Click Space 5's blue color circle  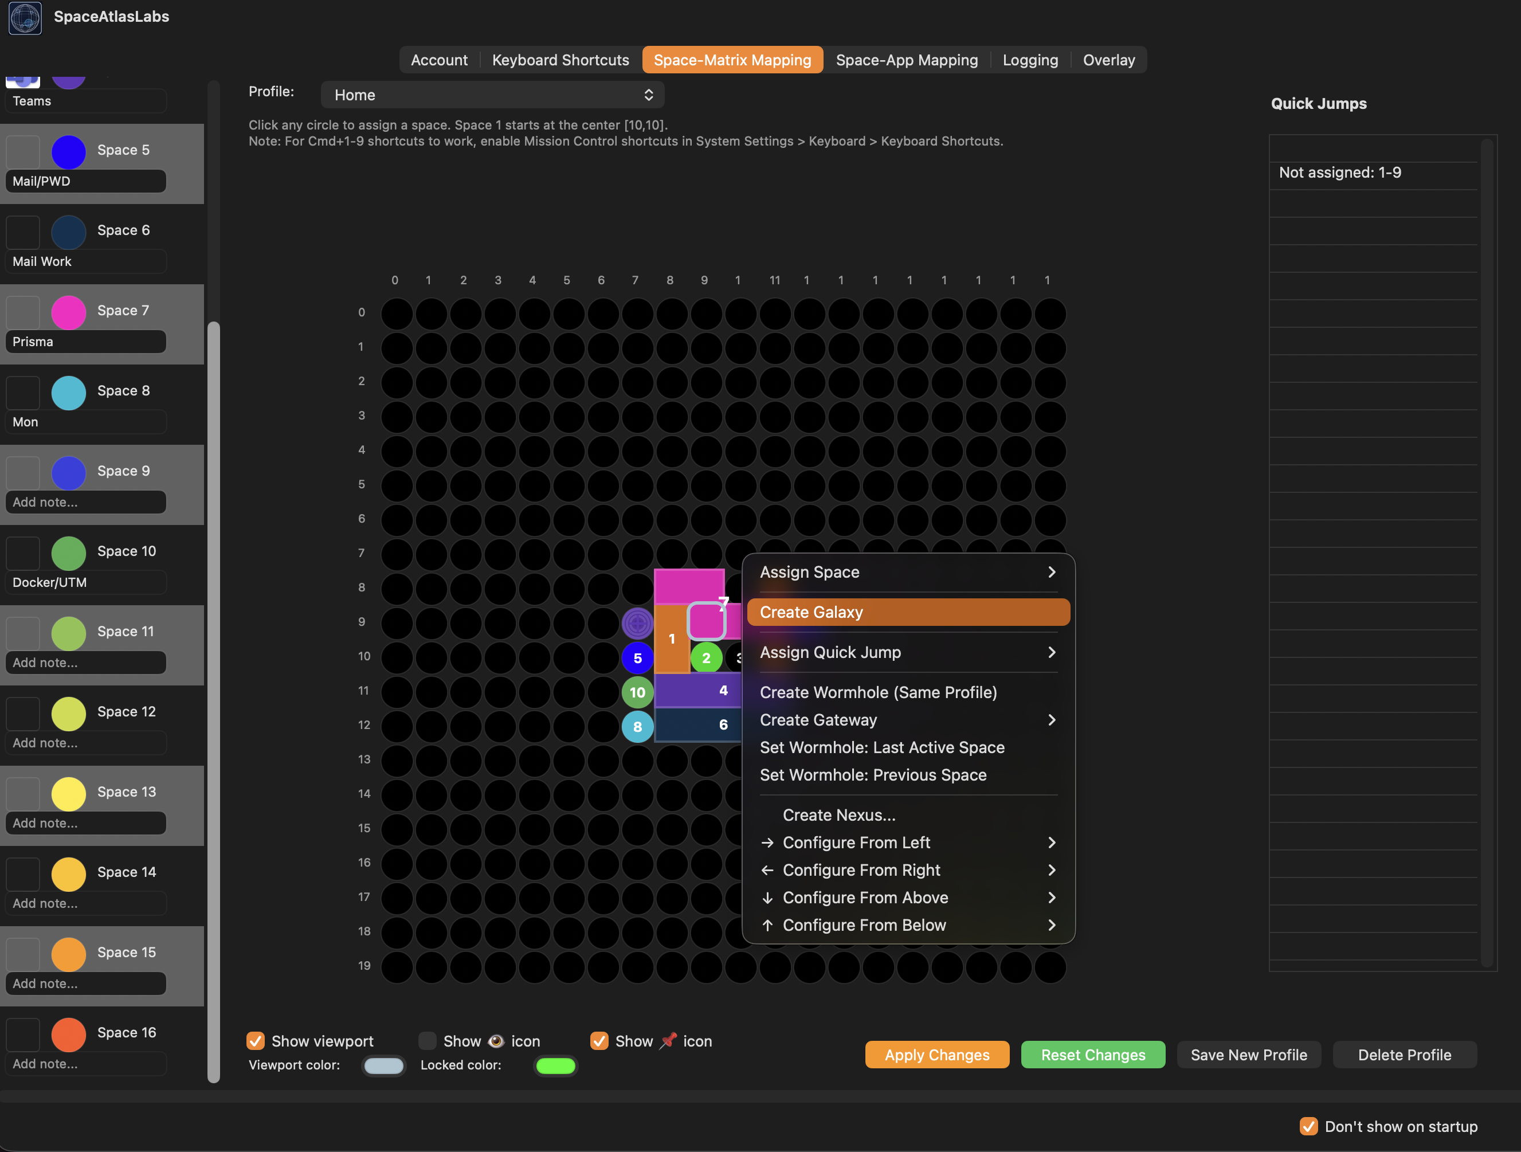tap(68, 152)
